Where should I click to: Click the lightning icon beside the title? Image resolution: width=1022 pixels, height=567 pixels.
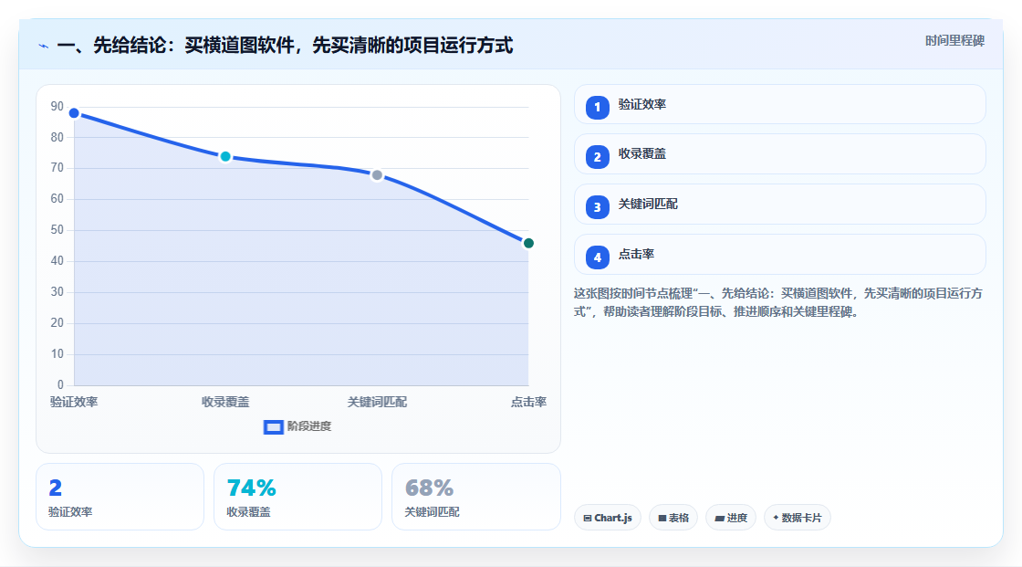[44, 47]
